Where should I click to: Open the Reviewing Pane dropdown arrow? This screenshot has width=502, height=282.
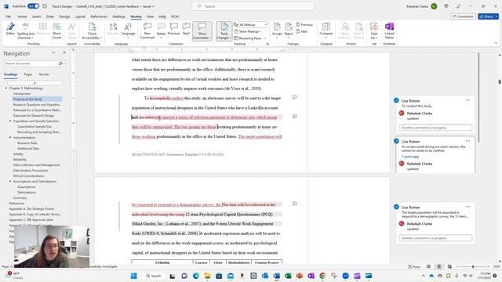click(x=265, y=38)
